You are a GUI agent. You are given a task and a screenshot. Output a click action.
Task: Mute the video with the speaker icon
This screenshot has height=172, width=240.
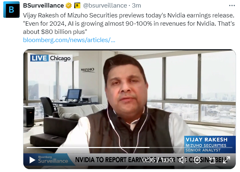point(182,160)
